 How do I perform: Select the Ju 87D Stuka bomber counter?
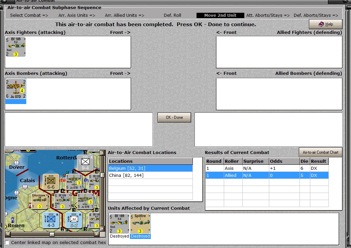(x=16, y=89)
